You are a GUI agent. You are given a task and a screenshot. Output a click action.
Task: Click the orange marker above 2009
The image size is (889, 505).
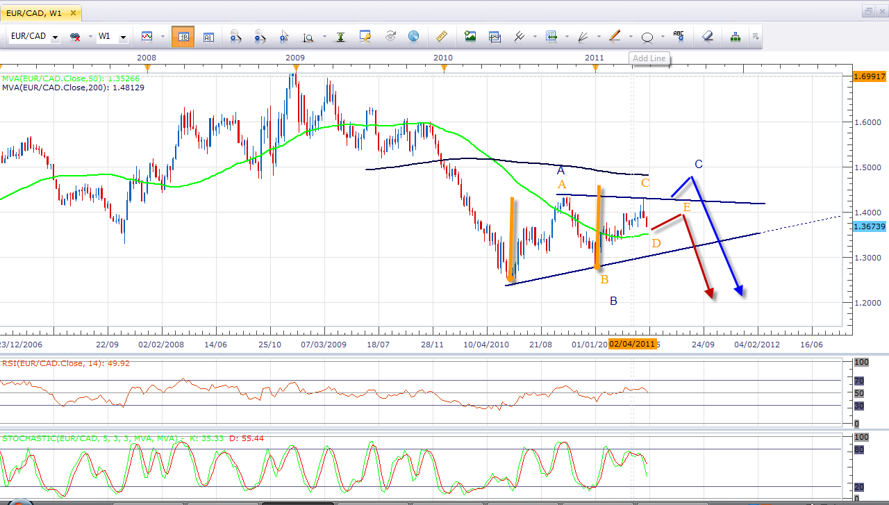pos(295,67)
